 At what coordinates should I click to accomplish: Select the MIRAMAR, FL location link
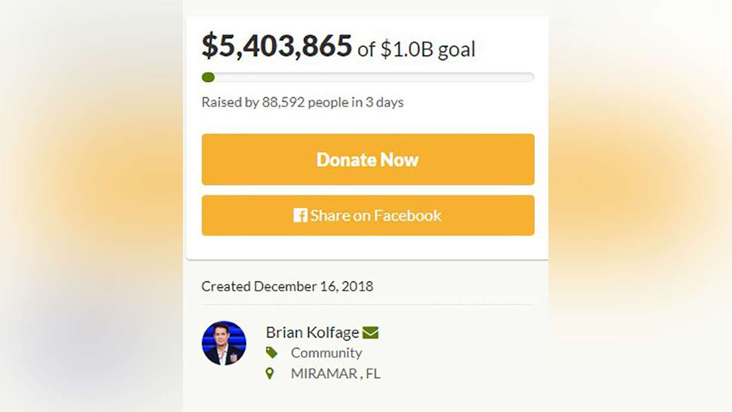pos(336,373)
